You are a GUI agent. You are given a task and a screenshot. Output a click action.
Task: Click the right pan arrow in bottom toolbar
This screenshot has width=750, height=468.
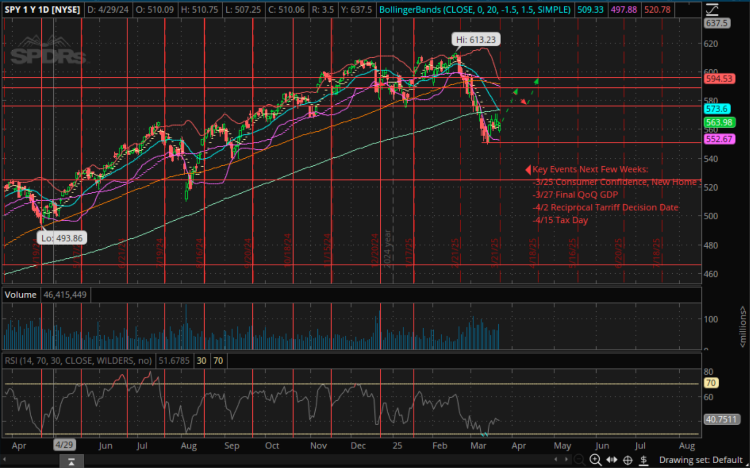tap(567, 460)
